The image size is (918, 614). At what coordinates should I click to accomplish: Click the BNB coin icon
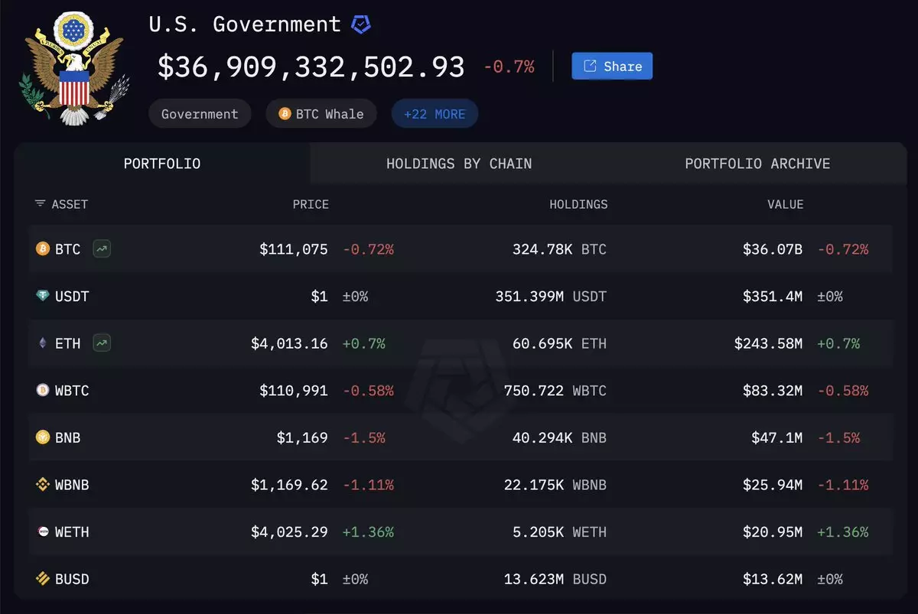43,437
